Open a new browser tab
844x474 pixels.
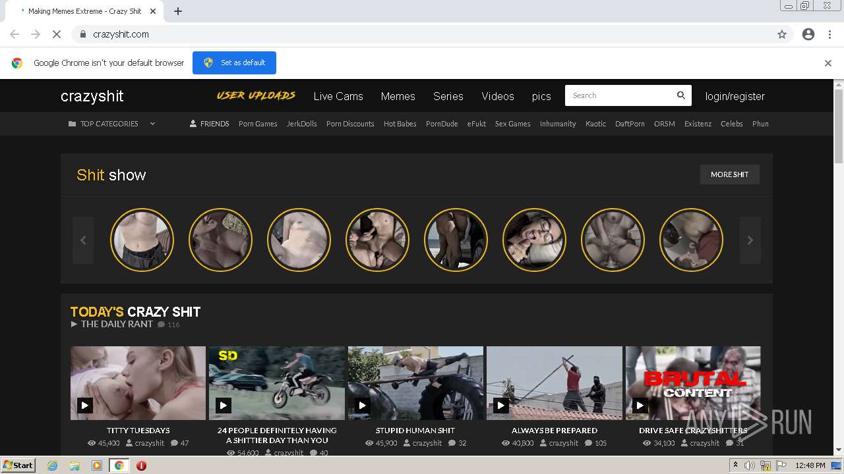pos(178,11)
